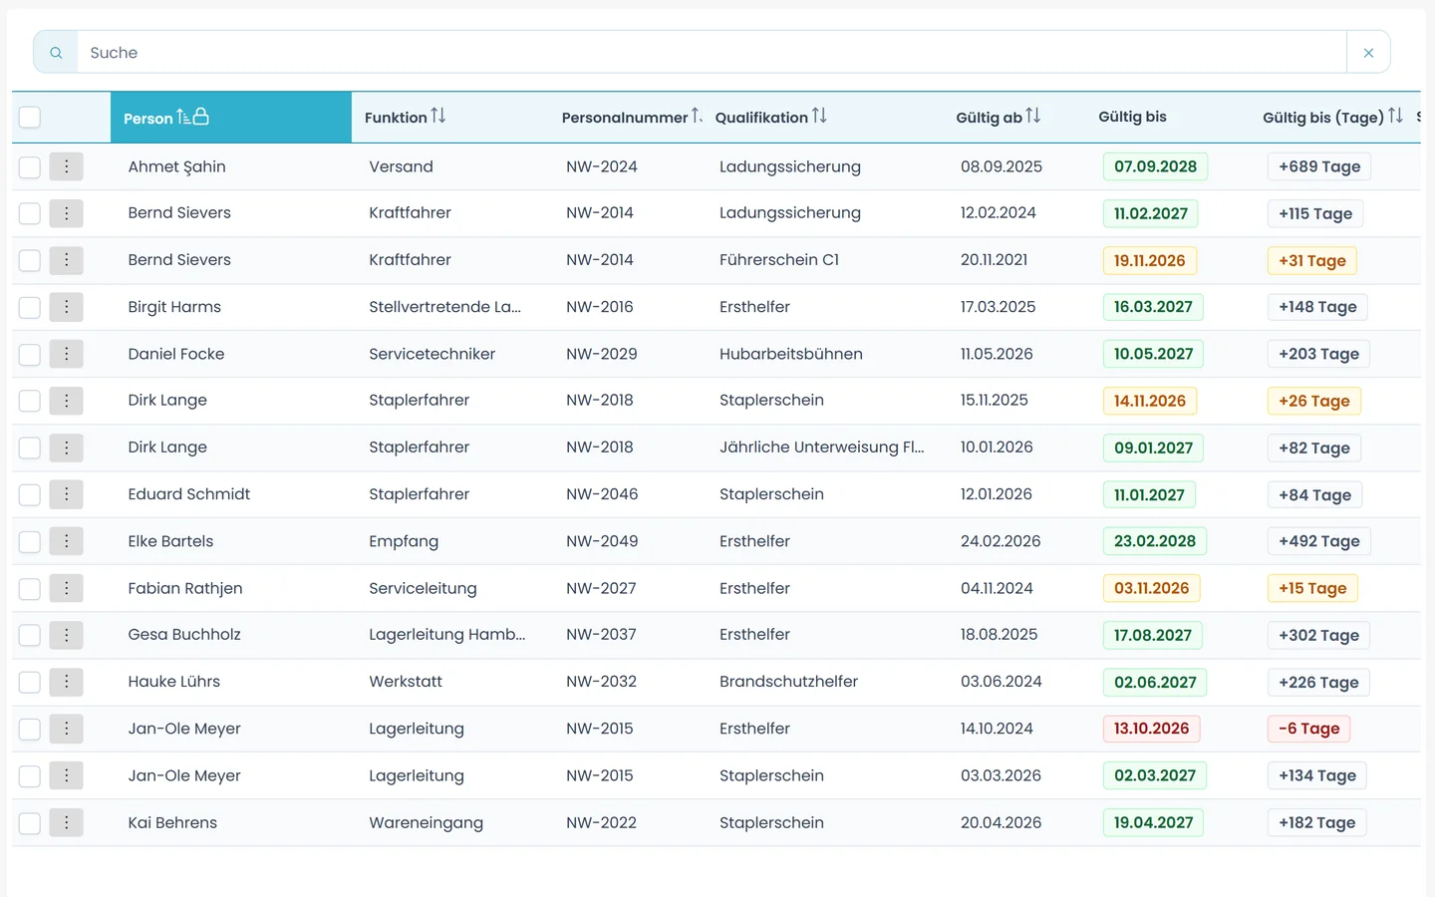Click the 07.09.2028 date badge
This screenshot has width=1435, height=897.
pyautogui.click(x=1155, y=166)
